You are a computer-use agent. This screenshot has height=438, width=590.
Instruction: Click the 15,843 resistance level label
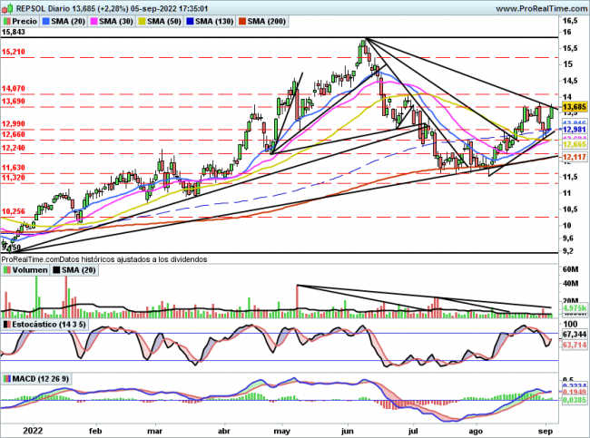coord(14,32)
